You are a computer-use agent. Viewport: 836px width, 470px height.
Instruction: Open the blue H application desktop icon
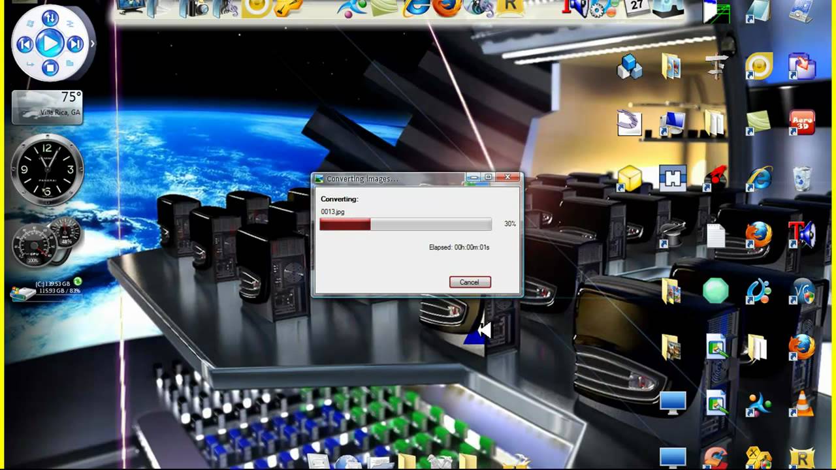click(x=673, y=178)
